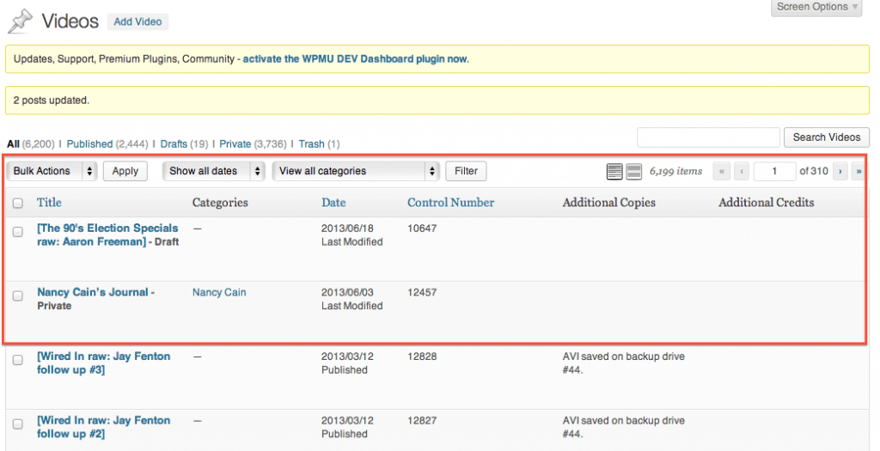Tick checkbox for 90's Election Specials post
Image resolution: width=880 pixels, height=451 pixels.
(x=18, y=231)
